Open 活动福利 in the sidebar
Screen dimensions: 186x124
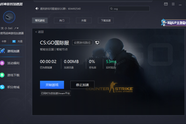pos(13,63)
